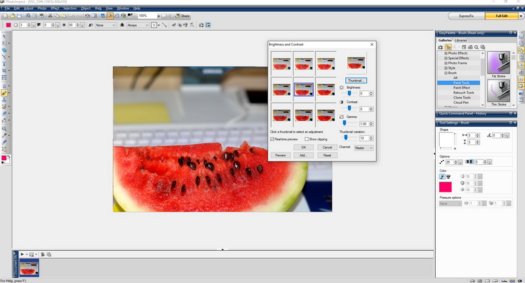Screen dimensions: 525x283
Task: Click OK in Brightness and Contrast dialog
Action: click(303, 147)
